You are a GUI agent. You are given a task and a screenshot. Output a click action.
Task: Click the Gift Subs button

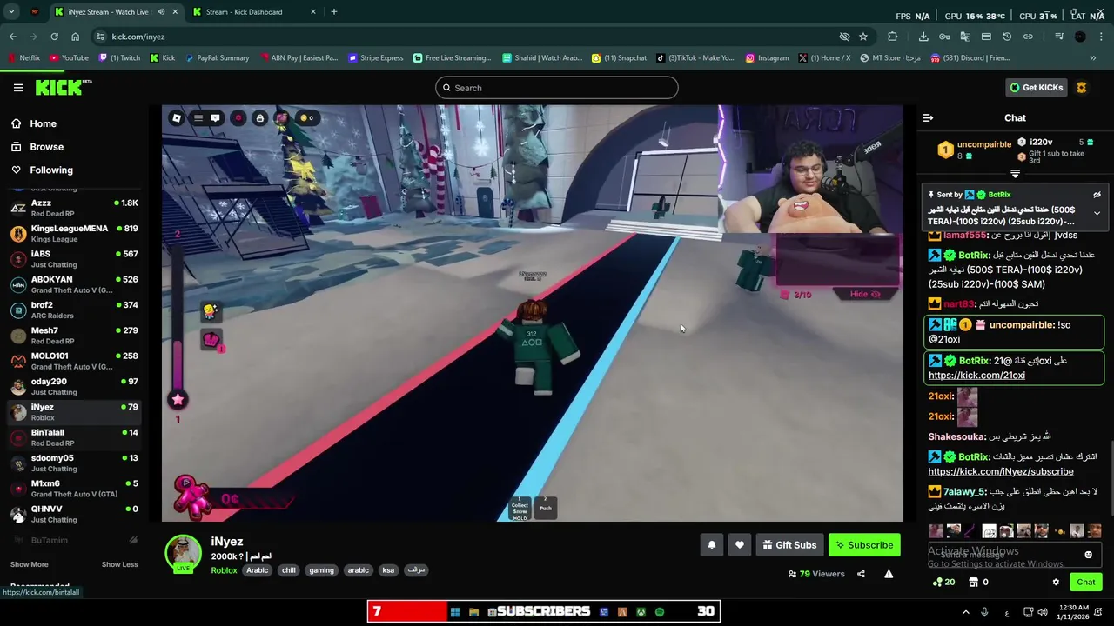click(x=789, y=545)
